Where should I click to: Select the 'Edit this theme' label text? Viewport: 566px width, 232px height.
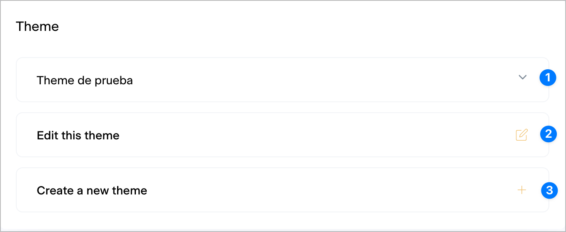coord(78,135)
